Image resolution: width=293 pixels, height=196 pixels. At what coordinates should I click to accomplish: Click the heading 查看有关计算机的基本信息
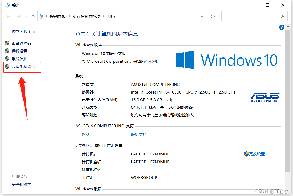pos(107,34)
